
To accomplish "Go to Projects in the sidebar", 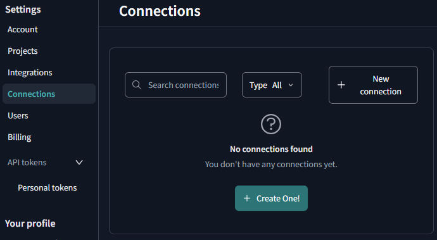I will coord(23,51).
